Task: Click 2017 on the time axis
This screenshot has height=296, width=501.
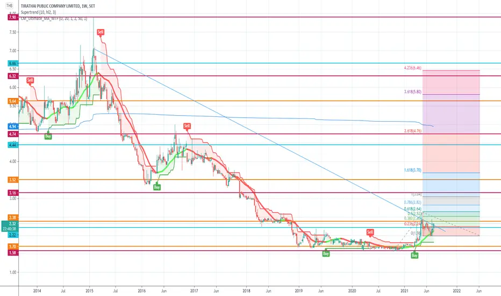Action: (194, 291)
